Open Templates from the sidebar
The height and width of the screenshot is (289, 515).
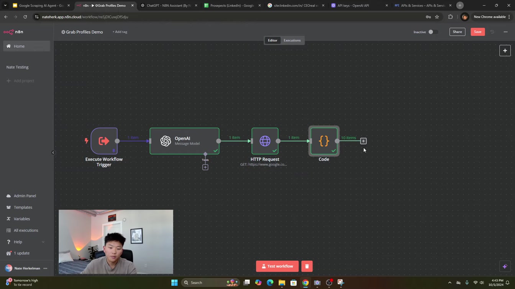tap(20, 207)
